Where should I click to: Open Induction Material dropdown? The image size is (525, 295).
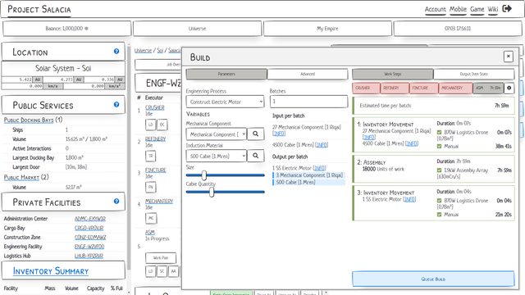click(x=217, y=156)
